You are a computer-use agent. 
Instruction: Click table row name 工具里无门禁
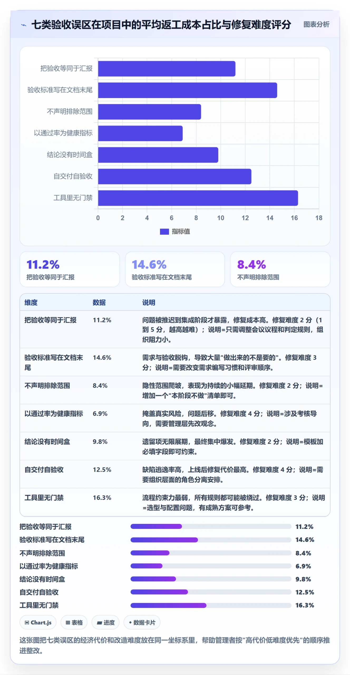coord(44,498)
